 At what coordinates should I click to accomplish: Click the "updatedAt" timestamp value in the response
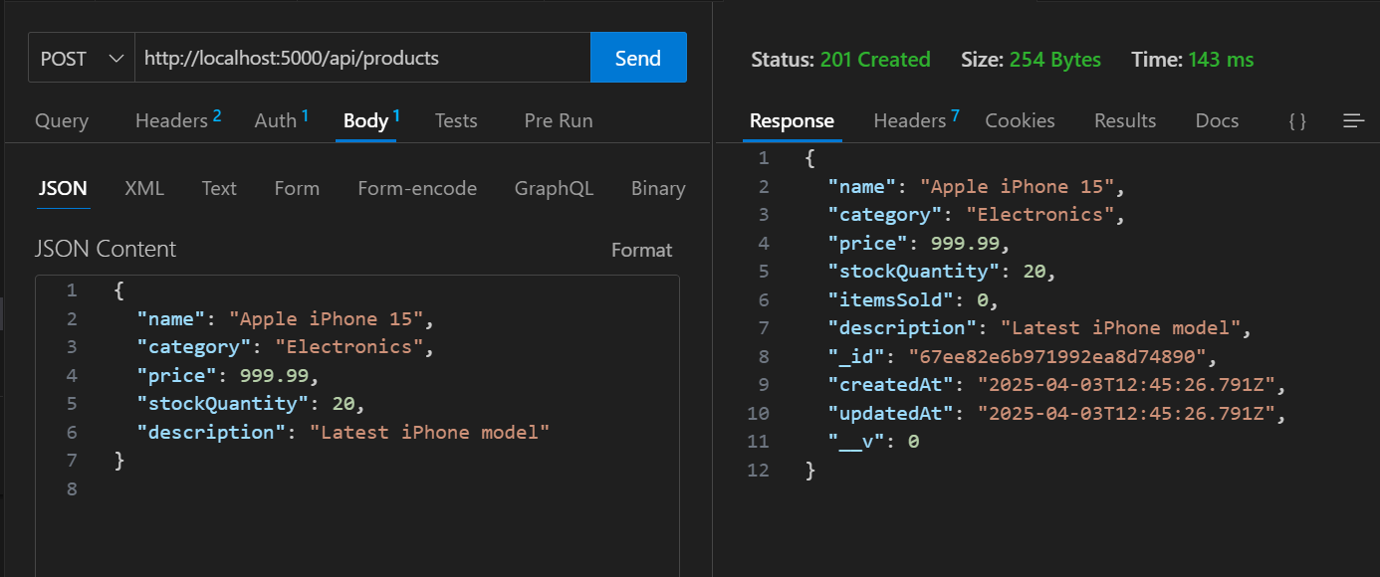click(x=1126, y=413)
